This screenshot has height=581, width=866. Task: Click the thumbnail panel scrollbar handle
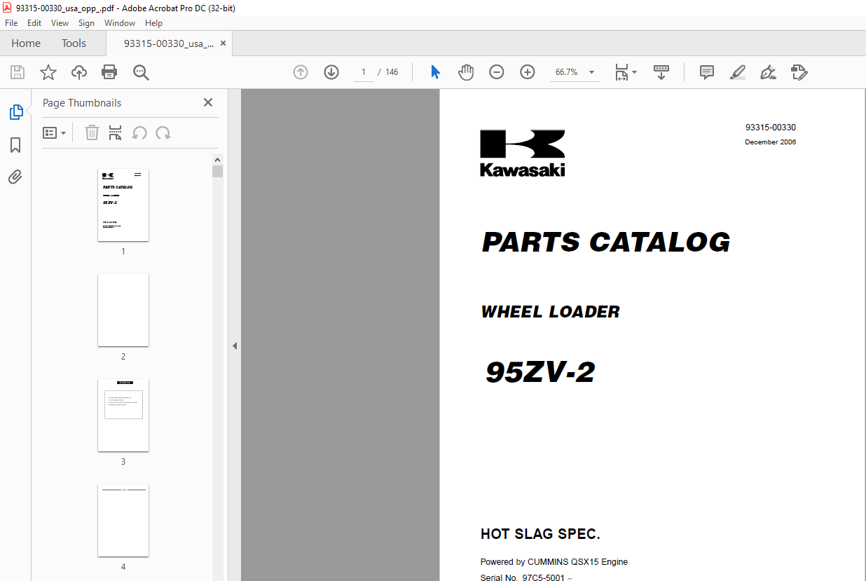pos(217,172)
